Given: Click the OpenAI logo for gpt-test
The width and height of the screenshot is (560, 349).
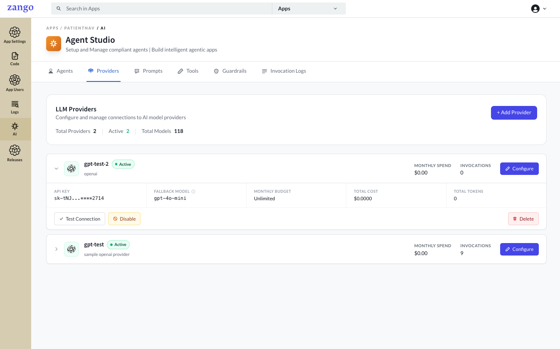Looking at the screenshot, I should 72,249.
